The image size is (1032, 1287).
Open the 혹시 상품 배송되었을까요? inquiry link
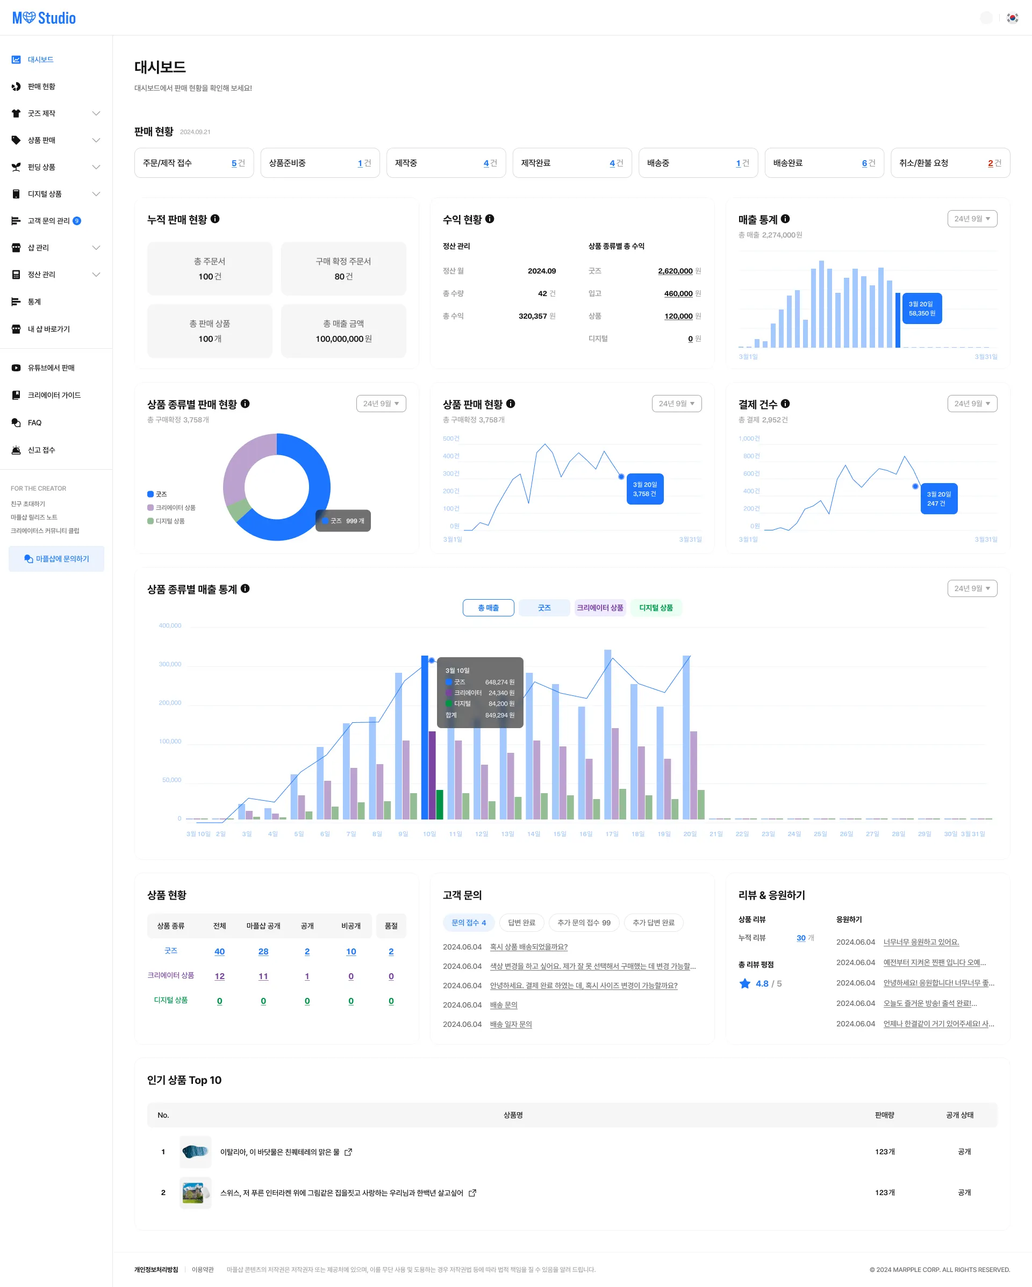pos(528,947)
